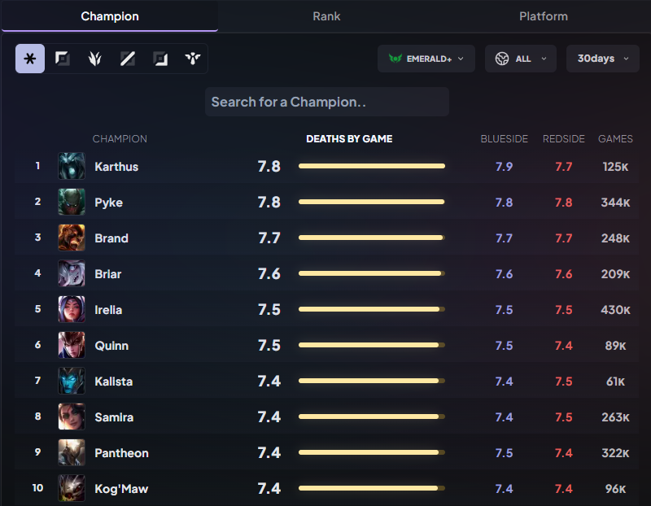Image resolution: width=651 pixels, height=506 pixels.
Task: Click Pantheon blueside value 7.5
Action: pos(504,453)
